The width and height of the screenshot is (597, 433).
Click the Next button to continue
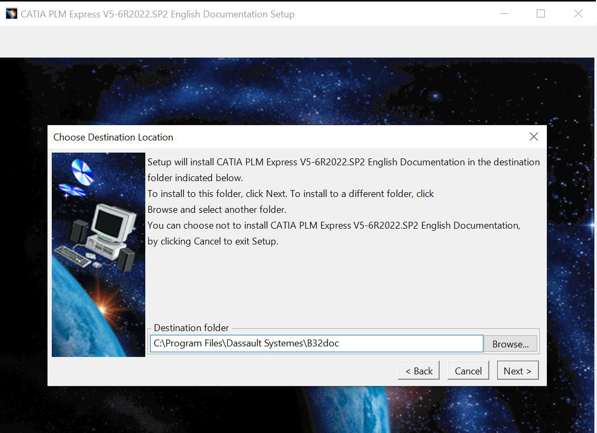click(517, 370)
